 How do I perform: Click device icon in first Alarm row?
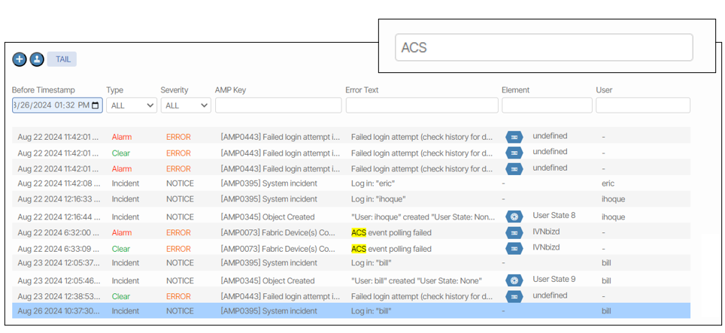coord(514,138)
